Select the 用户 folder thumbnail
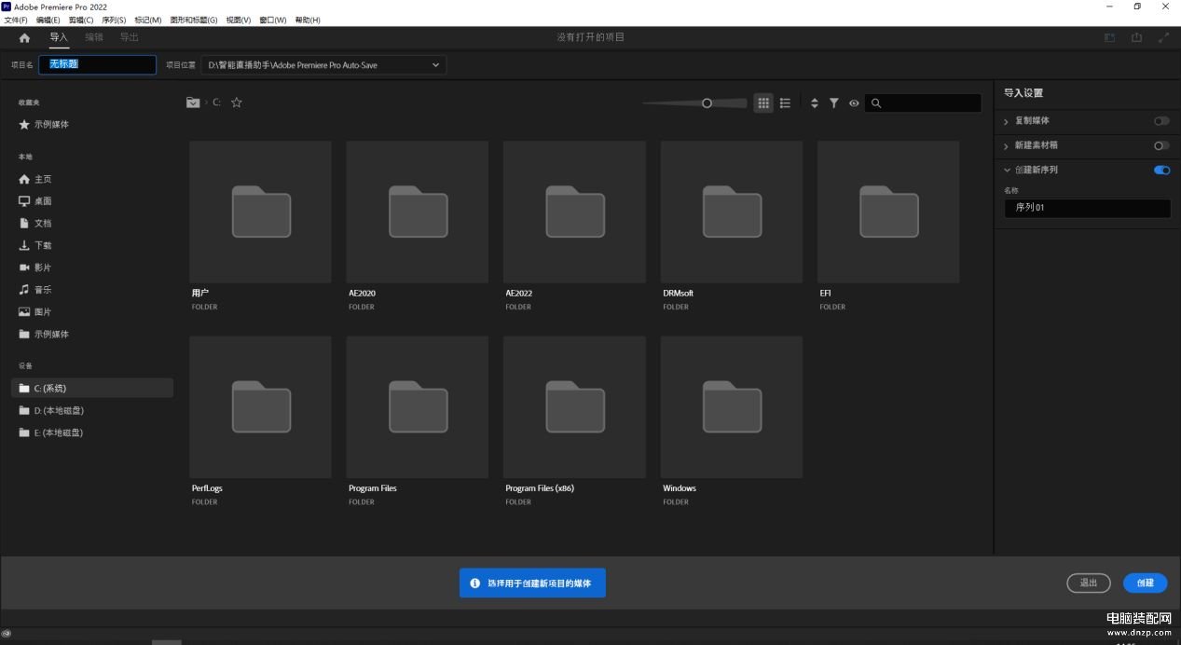Screen dimensions: 1181x645 (x=260, y=212)
